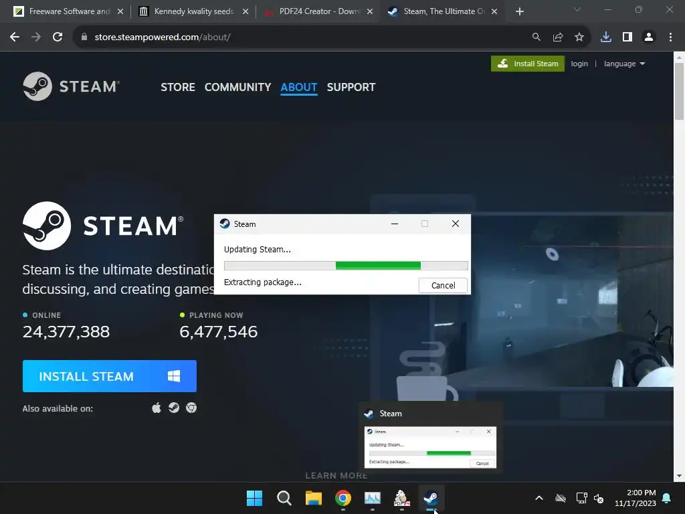The height and width of the screenshot is (514, 685).
Task: Open the STORE navigation item
Action: pos(178,87)
